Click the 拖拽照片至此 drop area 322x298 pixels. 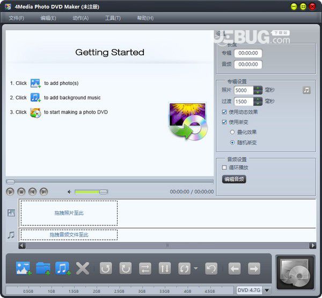[69, 213]
